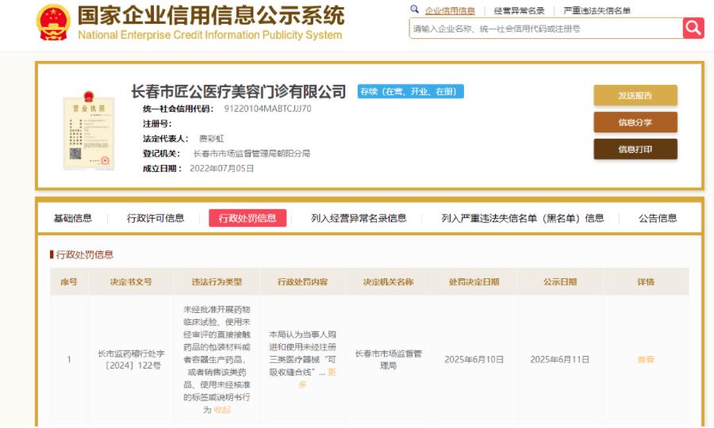Click the penalty date 2025年6月10日
The height and width of the screenshot is (428, 714).
click(x=474, y=360)
